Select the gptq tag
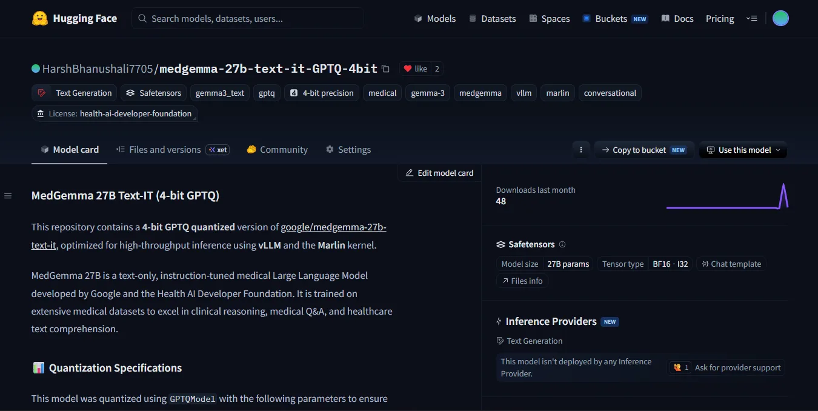This screenshot has width=818, height=411. (x=267, y=93)
